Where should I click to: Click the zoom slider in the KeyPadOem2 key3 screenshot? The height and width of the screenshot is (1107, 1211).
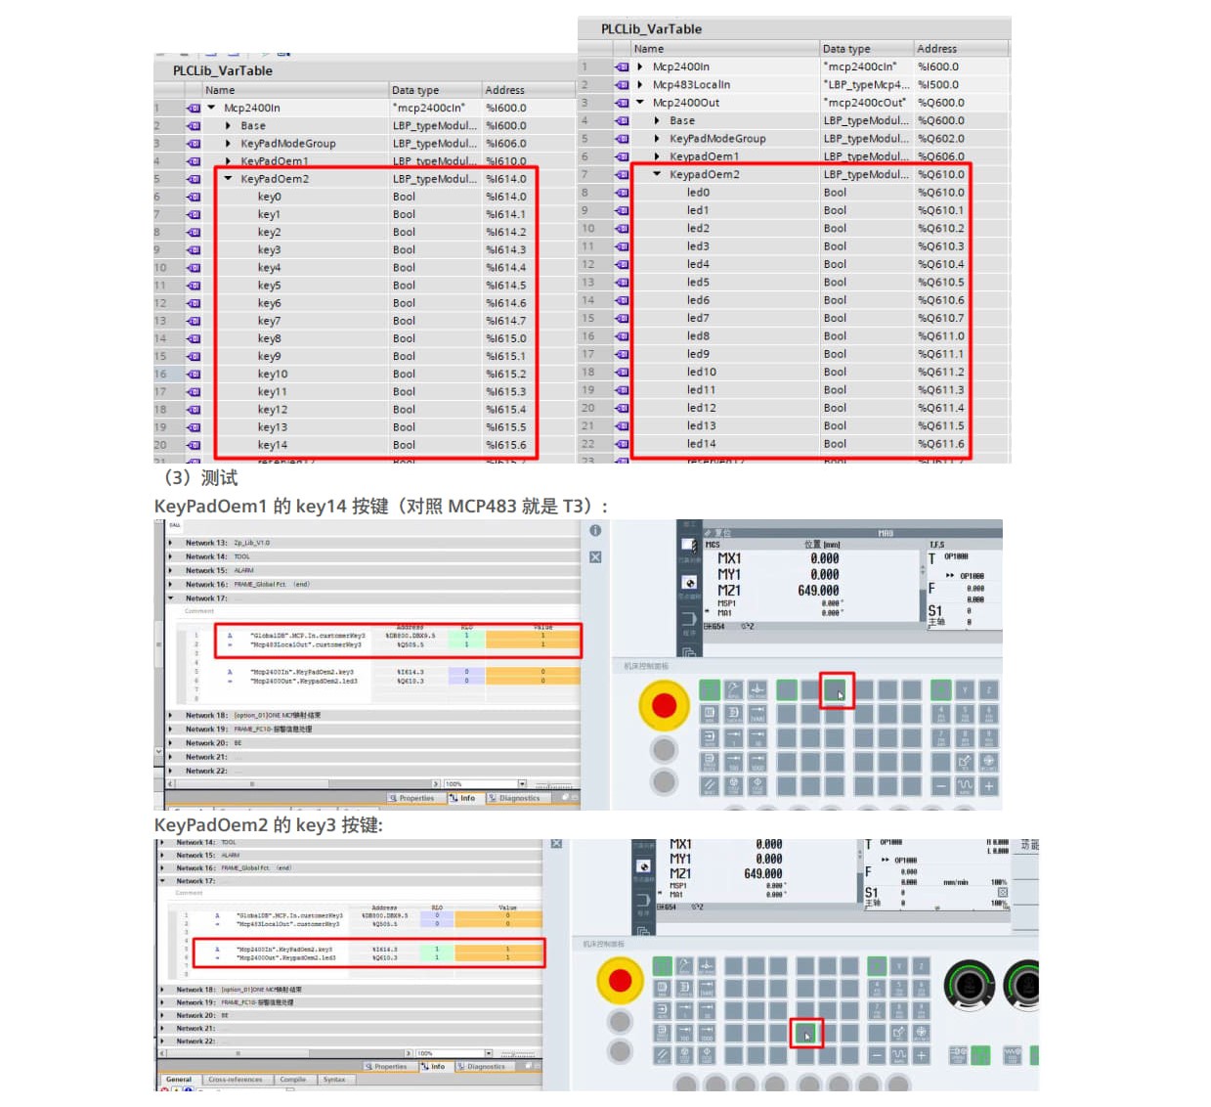pyautogui.click(x=518, y=1054)
